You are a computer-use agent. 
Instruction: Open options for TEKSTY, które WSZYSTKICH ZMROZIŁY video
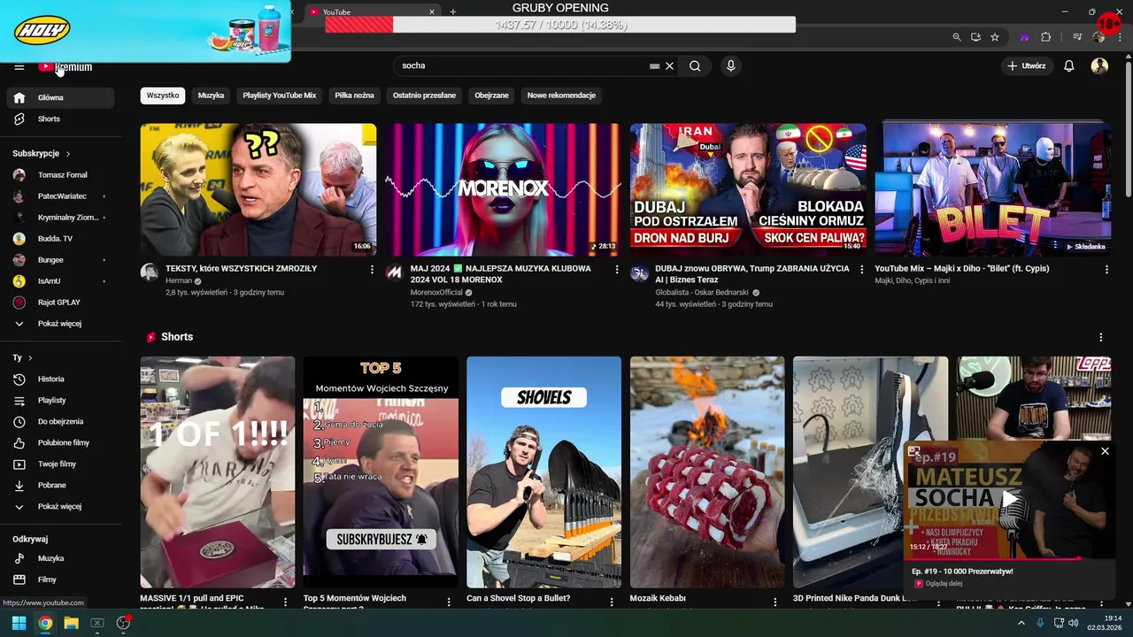(x=372, y=269)
